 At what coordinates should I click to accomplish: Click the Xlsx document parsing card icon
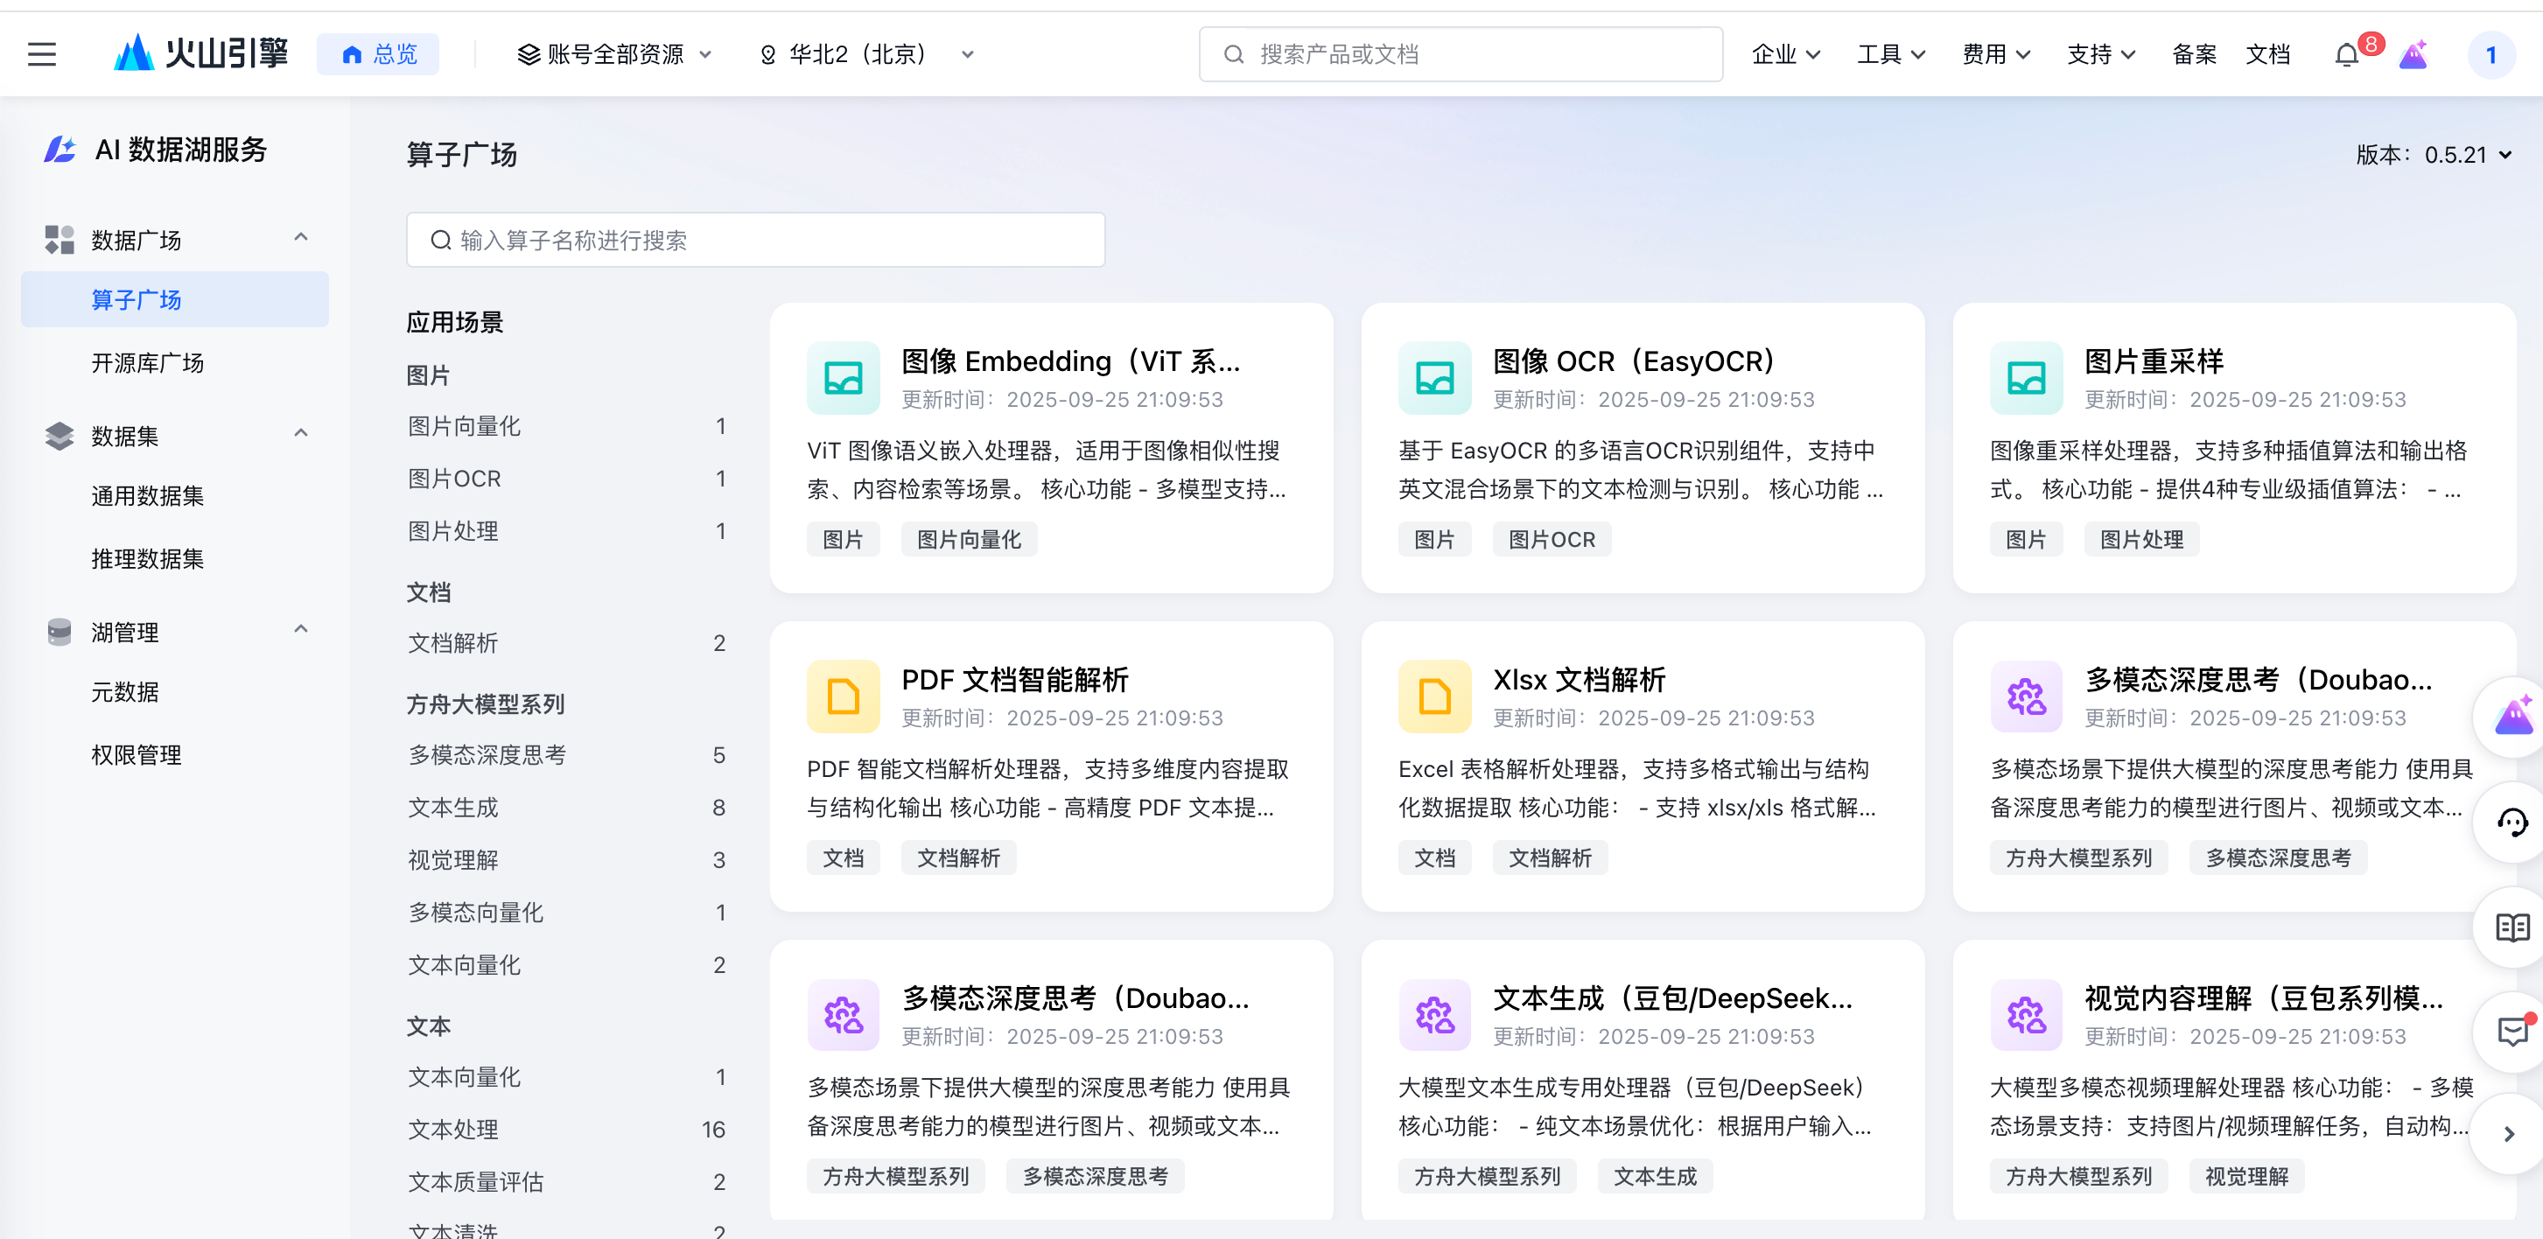1434,696
